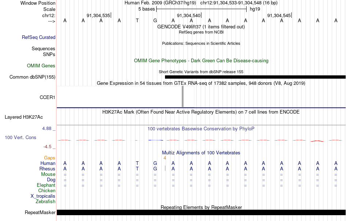Click the Chicken alignment row label
This screenshot has width=346, height=221.
pyautogui.click(x=47, y=190)
